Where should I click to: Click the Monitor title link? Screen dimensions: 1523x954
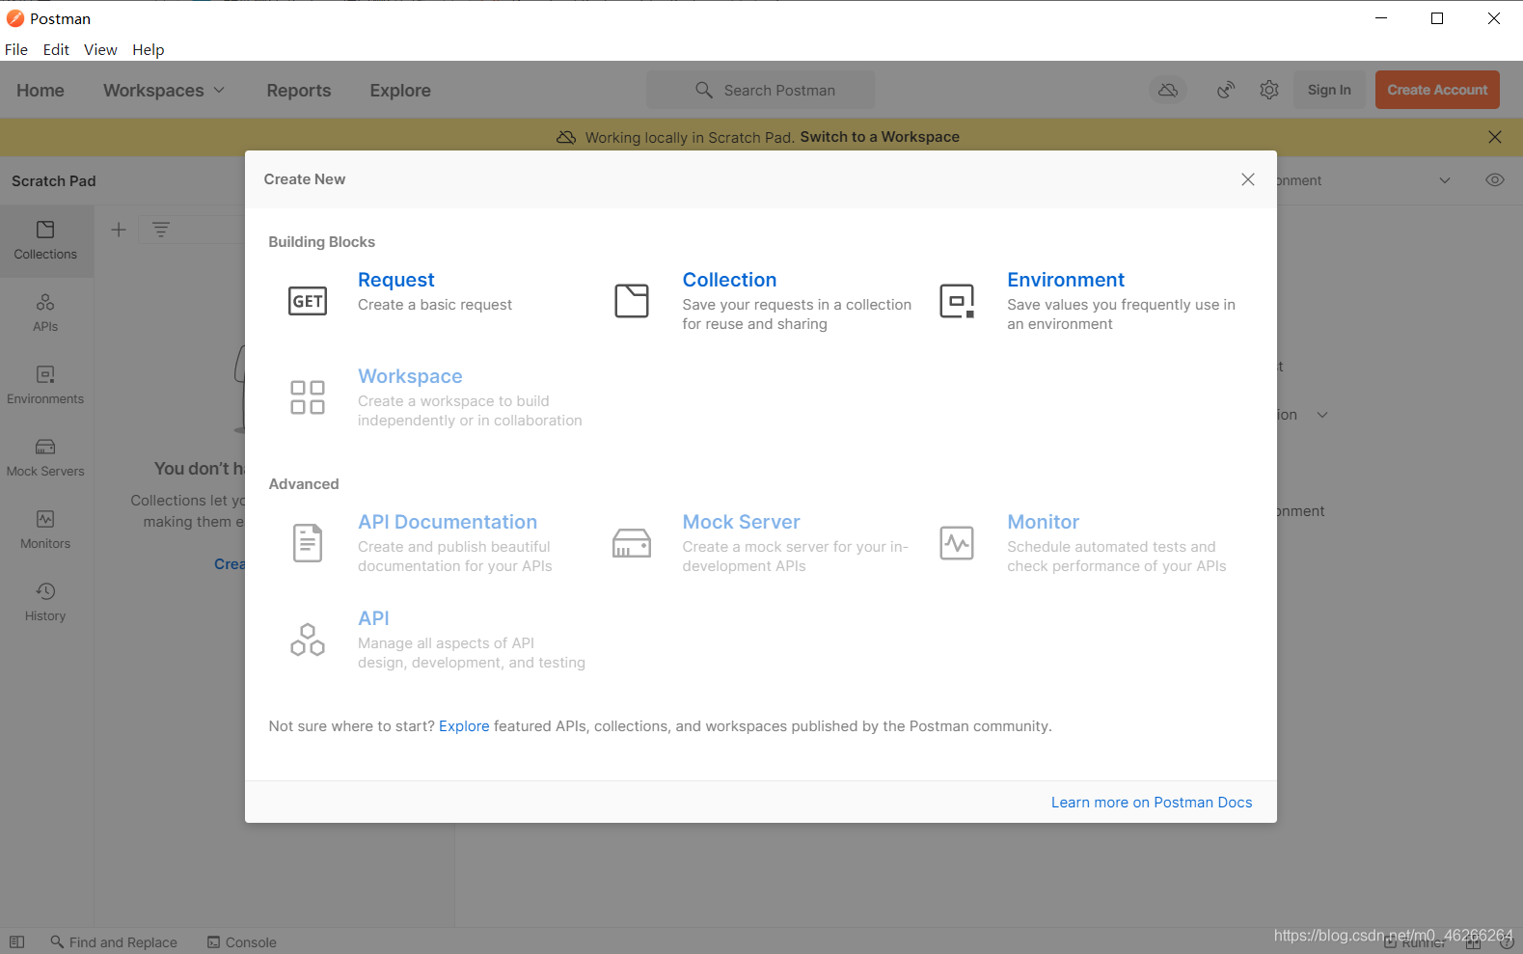point(1043,522)
